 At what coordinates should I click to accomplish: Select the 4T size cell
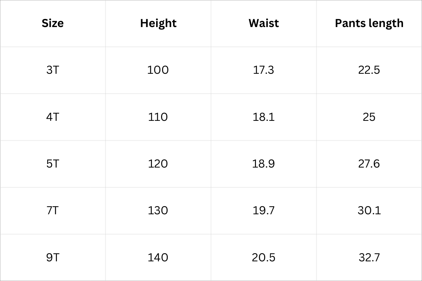click(53, 117)
